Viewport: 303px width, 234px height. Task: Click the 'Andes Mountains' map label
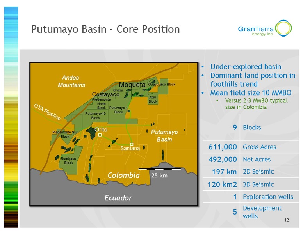pos(71,81)
